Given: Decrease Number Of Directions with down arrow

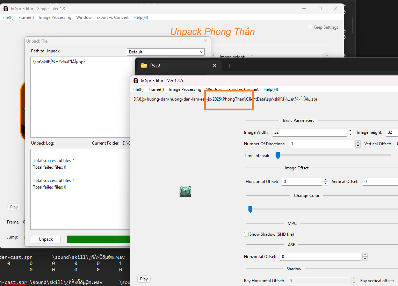Looking at the screenshot, I should click(357, 146).
